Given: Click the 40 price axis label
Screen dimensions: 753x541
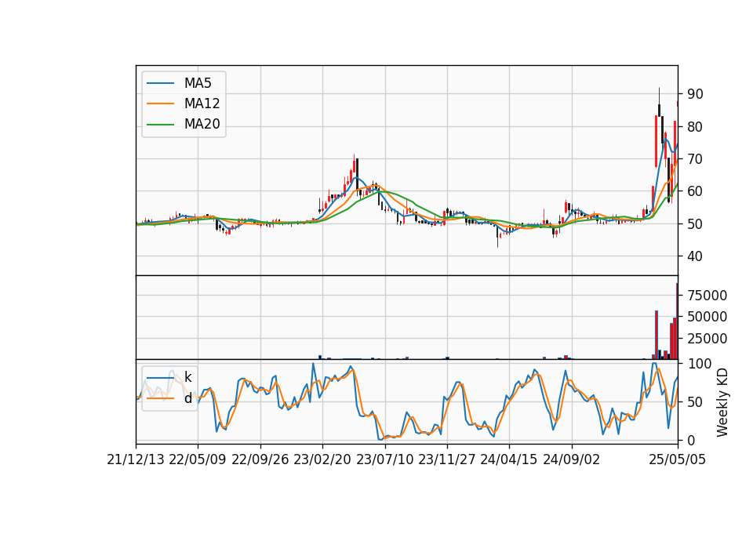Looking at the screenshot, I should click(x=695, y=256).
